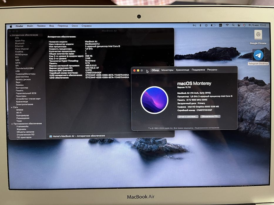Select Графика/Мониторы in the sidebar
274x205 pixels.
[x=25, y=74]
